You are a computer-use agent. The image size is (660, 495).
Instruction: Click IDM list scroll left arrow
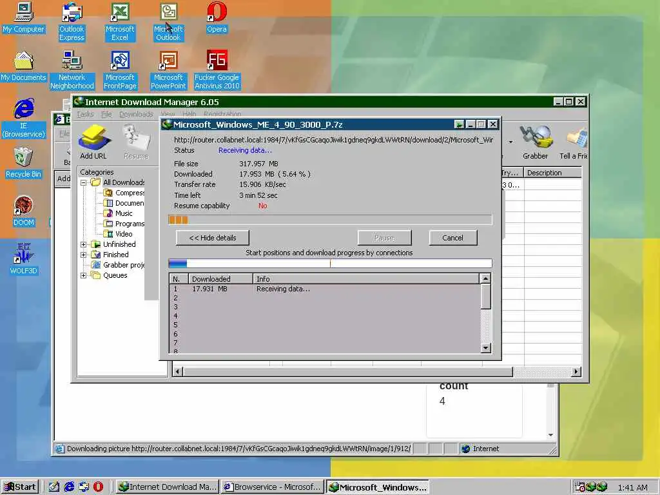[178, 372]
